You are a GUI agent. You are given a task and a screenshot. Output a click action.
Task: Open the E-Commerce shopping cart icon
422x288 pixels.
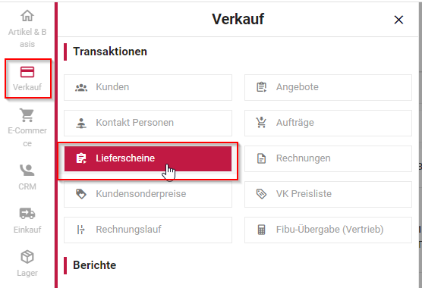[27, 115]
